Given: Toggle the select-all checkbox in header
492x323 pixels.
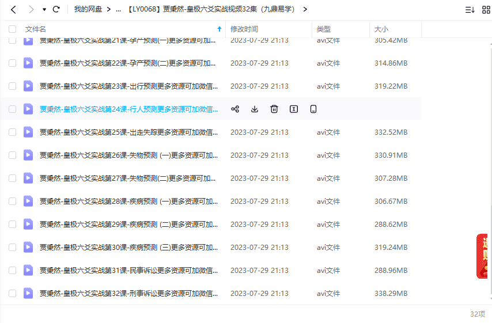Looking at the screenshot, I should pyautogui.click(x=12, y=29).
